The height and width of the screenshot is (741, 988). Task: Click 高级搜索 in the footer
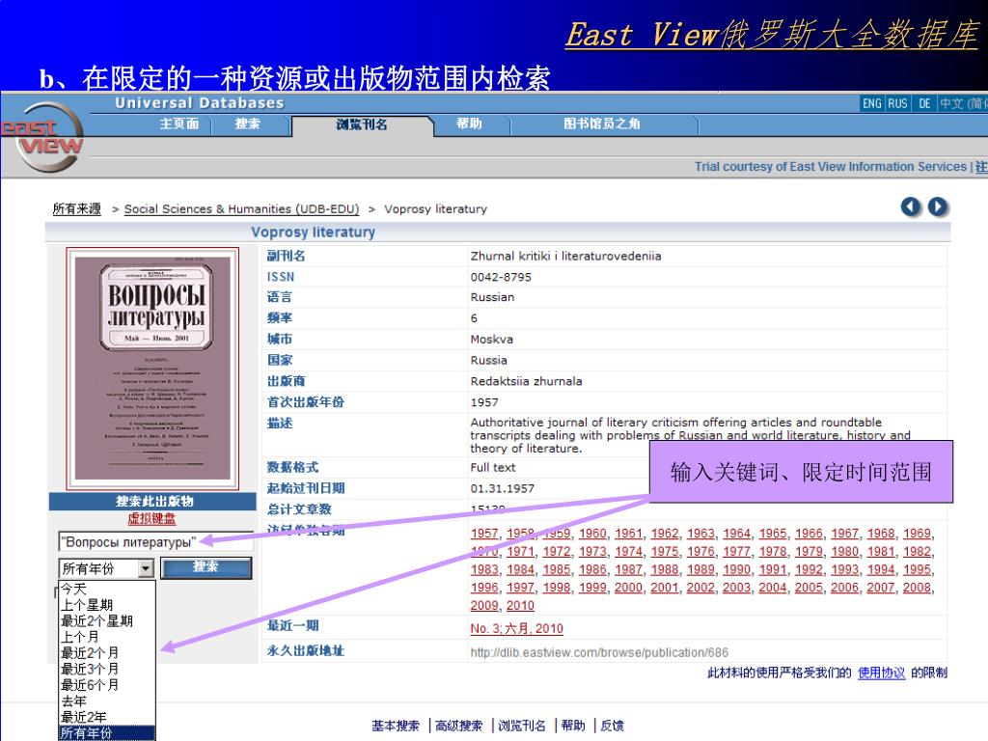pos(458,726)
